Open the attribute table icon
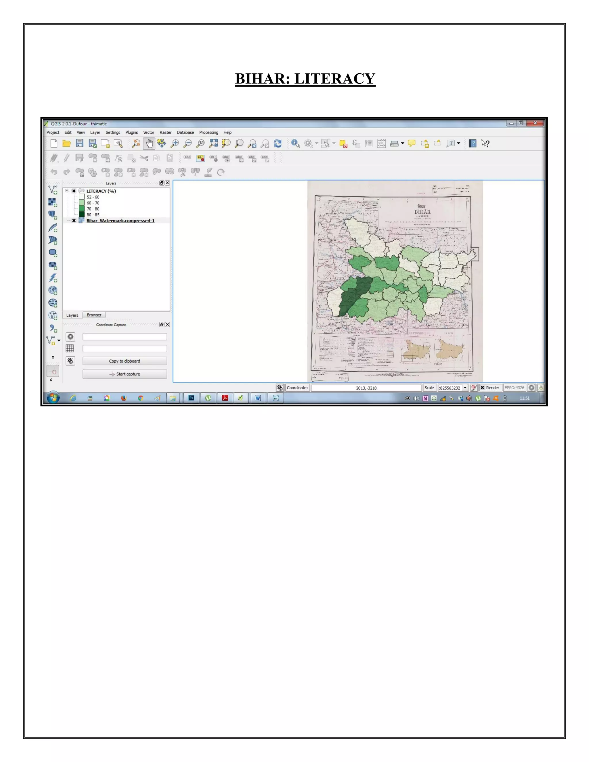Image resolution: width=589 pixels, height=762 pixels. click(368, 143)
